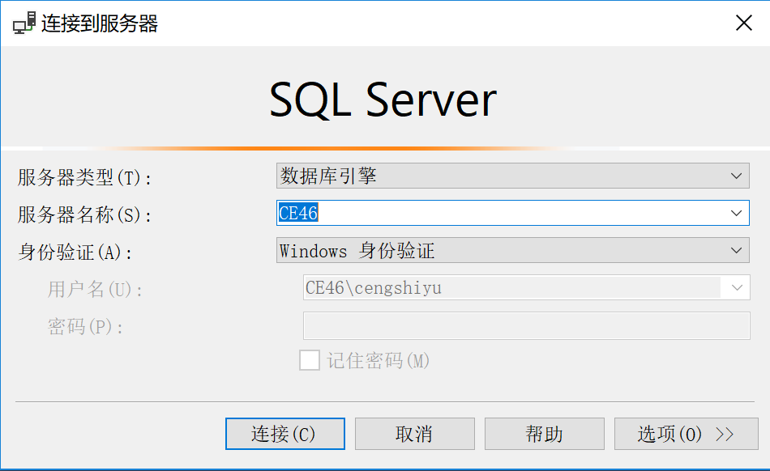770x471 pixels.
Task: Close the 连接到服务器 dialog
Action: click(743, 23)
